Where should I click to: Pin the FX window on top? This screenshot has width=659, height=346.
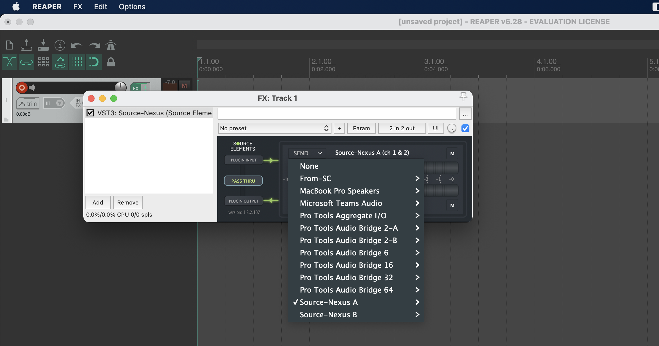[x=463, y=96]
